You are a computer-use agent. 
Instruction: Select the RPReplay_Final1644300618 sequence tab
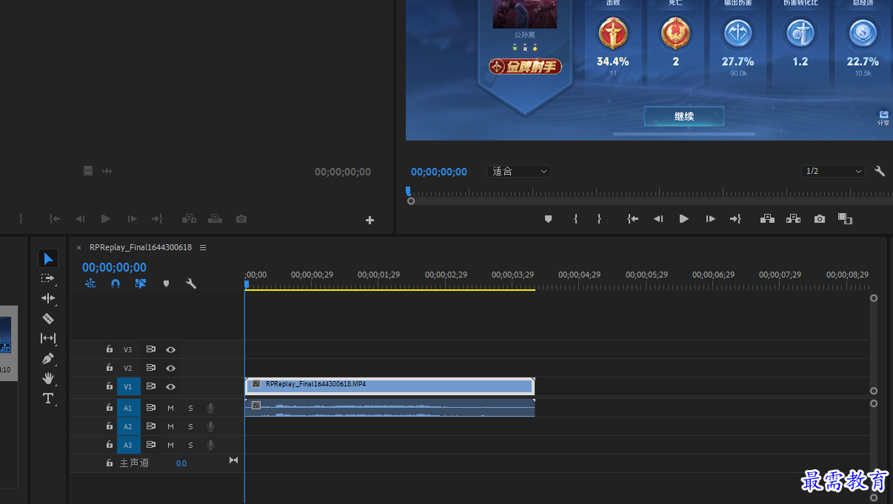tap(141, 247)
